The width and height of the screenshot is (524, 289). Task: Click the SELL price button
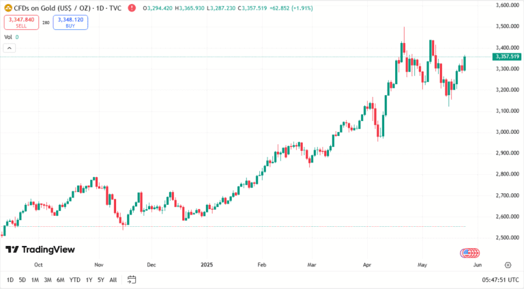[x=21, y=23]
